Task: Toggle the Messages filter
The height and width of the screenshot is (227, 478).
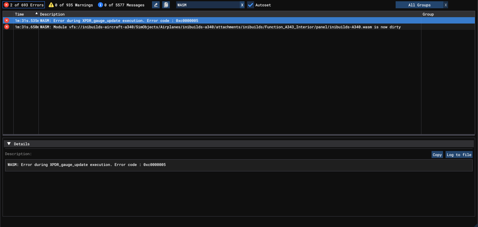Action: pos(121,5)
